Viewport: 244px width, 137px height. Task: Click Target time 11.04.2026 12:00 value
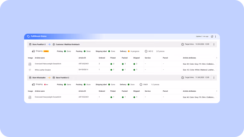click(x=202, y=78)
